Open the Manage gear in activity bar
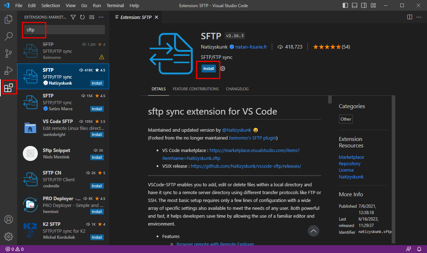The width and height of the screenshot is (427, 253). (9, 236)
